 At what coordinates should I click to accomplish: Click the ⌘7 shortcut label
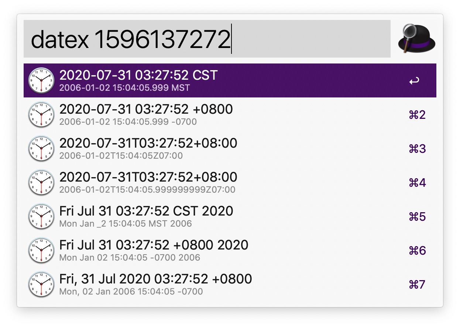(x=418, y=285)
